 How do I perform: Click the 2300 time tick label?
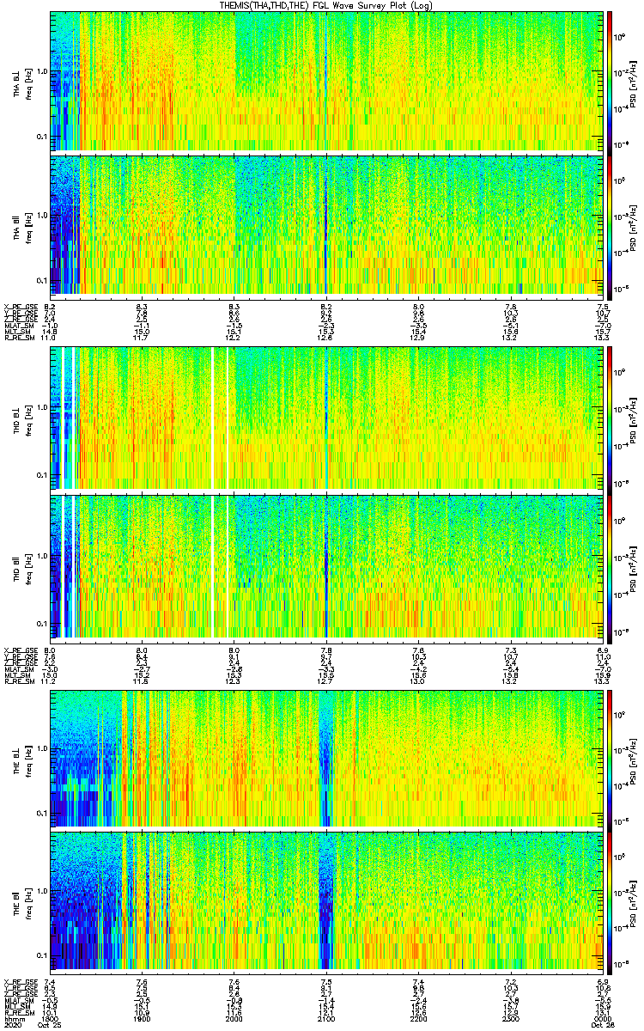pos(512,1020)
